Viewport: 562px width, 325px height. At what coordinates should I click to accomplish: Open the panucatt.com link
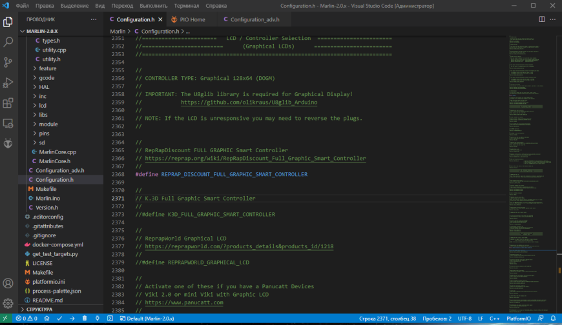pyautogui.click(x=184, y=302)
